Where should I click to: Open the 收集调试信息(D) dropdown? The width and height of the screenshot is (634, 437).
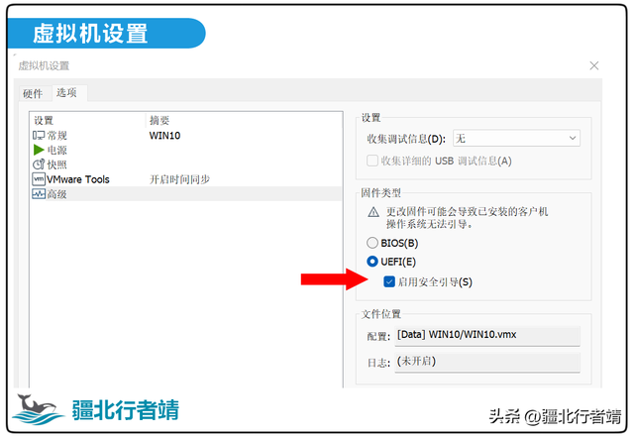[x=516, y=138]
